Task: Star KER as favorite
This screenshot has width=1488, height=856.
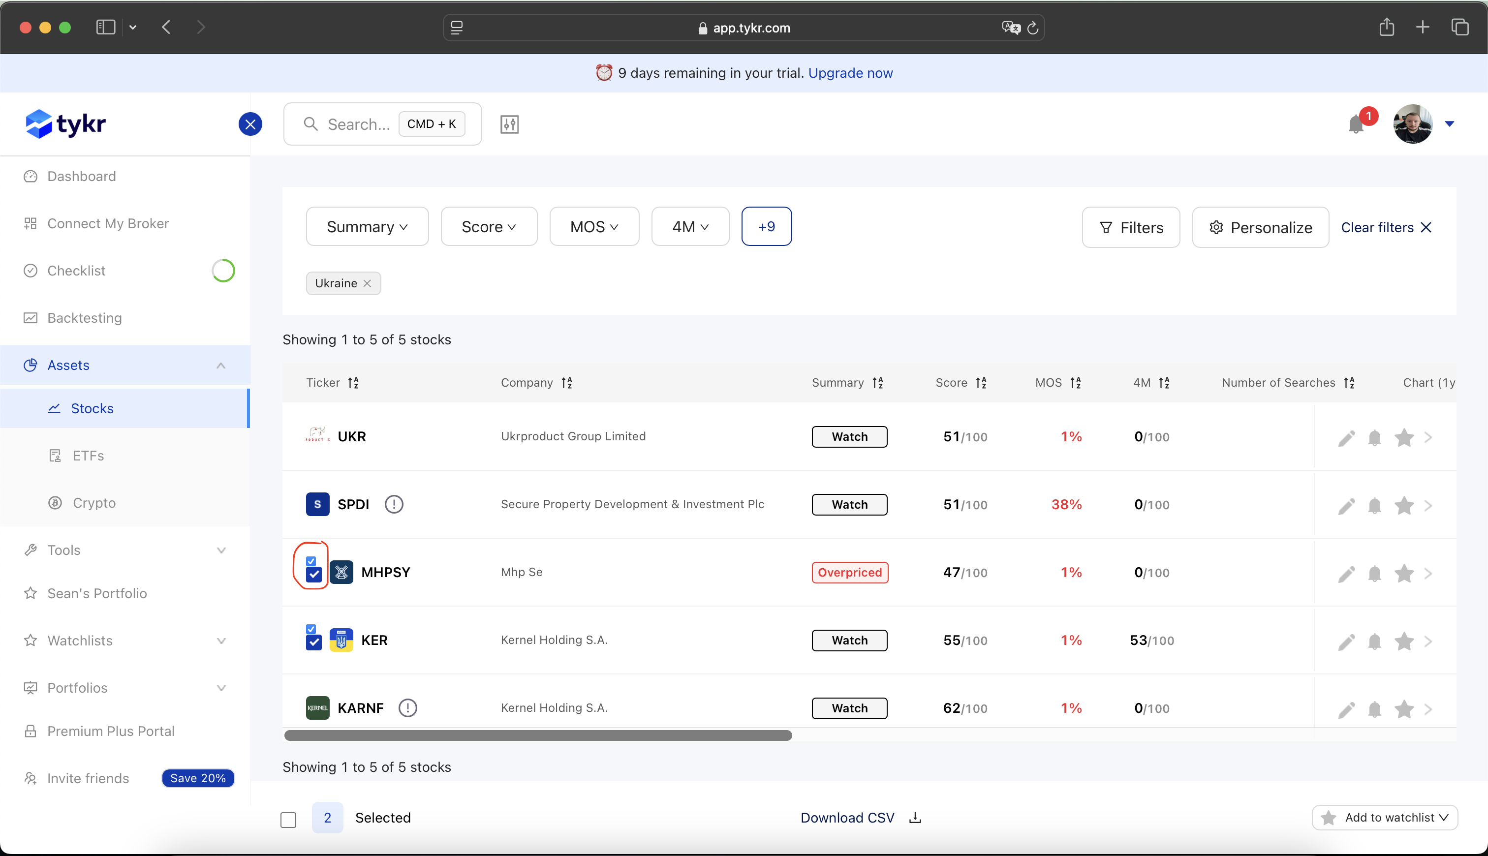Action: point(1404,642)
